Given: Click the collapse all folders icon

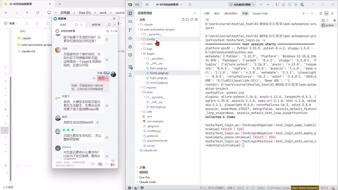Looking at the screenshot, I should pos(196,20).
